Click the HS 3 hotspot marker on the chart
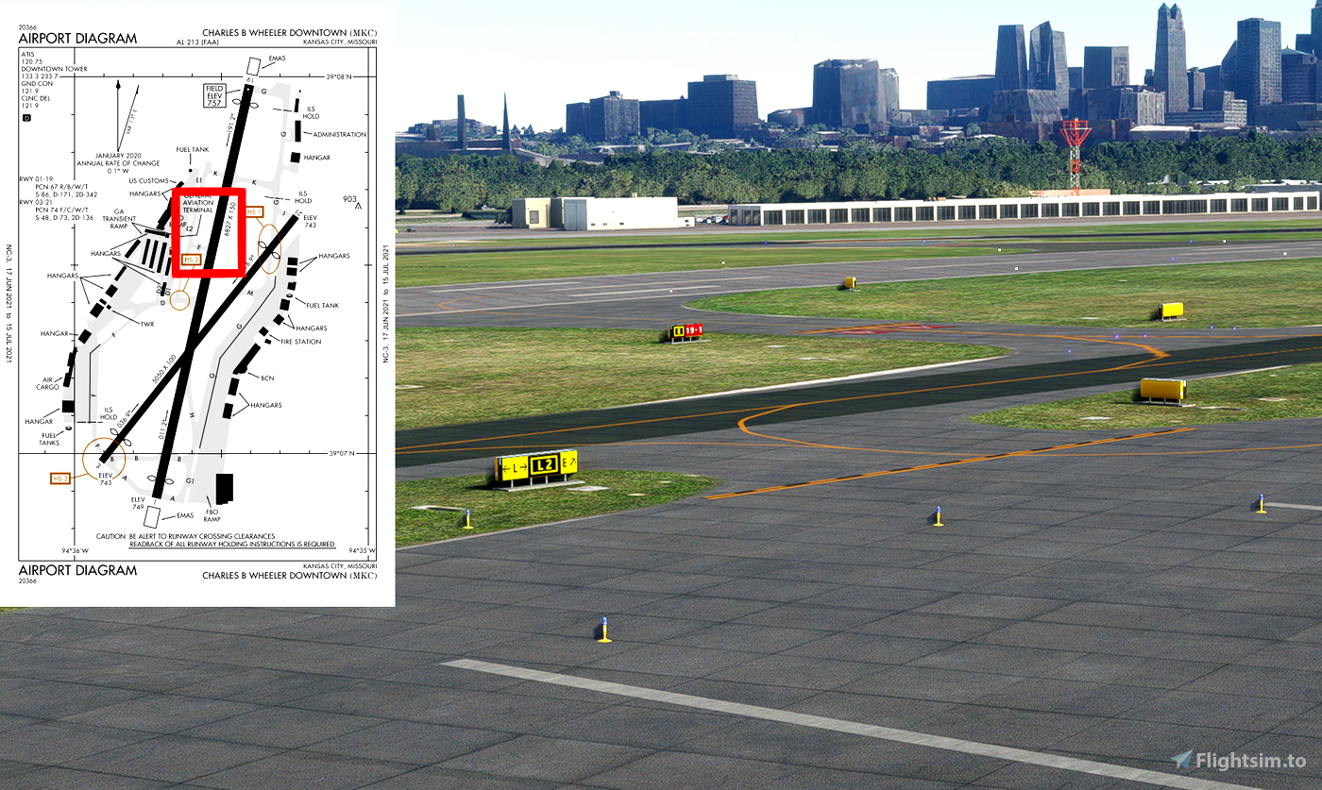The height and width of the screenshot is (790, 1322). pos(60,478)
